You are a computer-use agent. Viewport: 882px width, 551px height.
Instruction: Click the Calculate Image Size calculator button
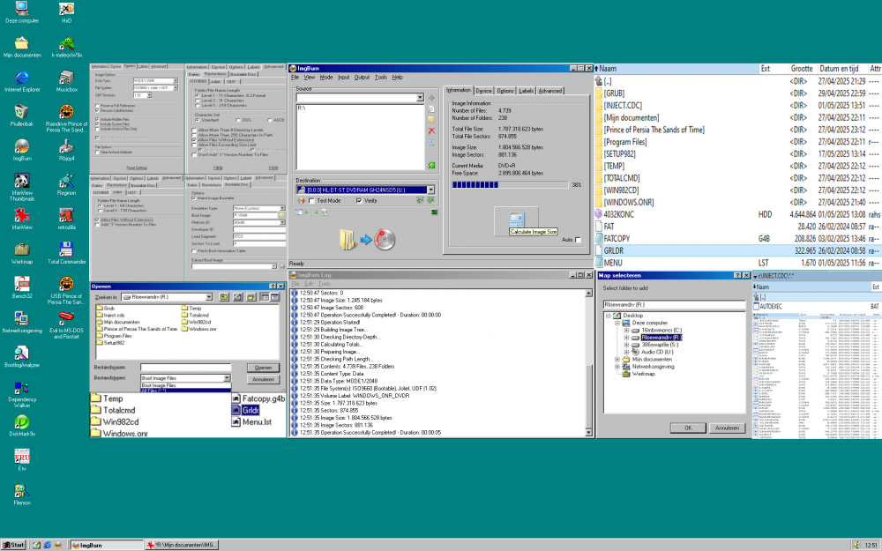[x=517, y=219]
